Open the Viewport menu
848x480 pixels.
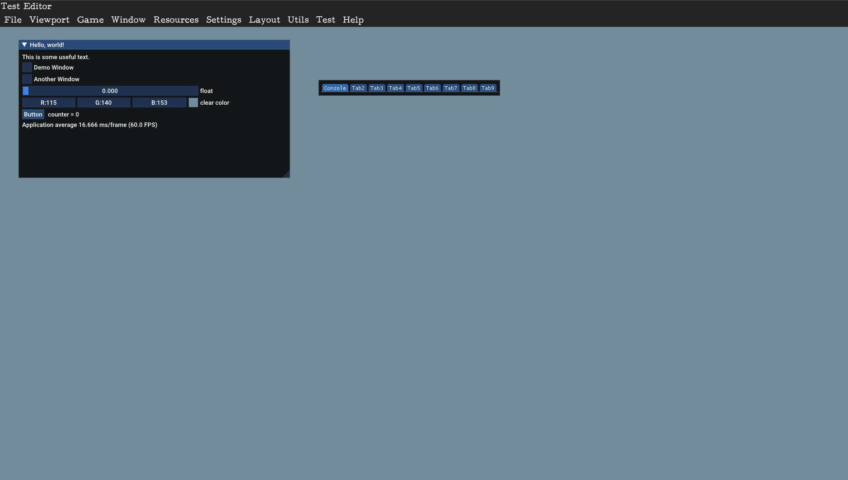pos(49,19)
